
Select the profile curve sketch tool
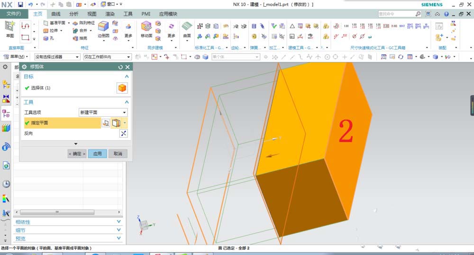point(25,26)
